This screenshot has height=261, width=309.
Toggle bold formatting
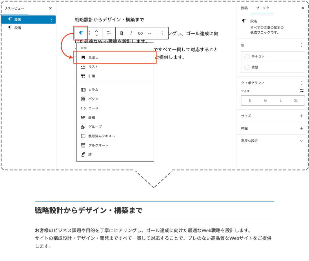[122, 33]
